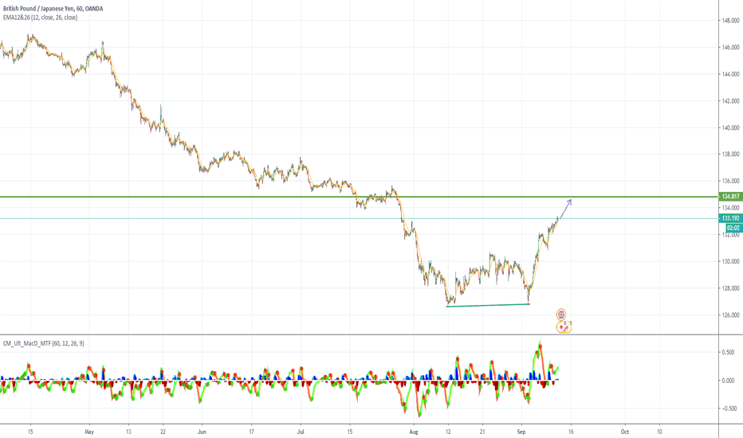Click the 13 date label after May

pyautogui.click(x=128, y=432)
